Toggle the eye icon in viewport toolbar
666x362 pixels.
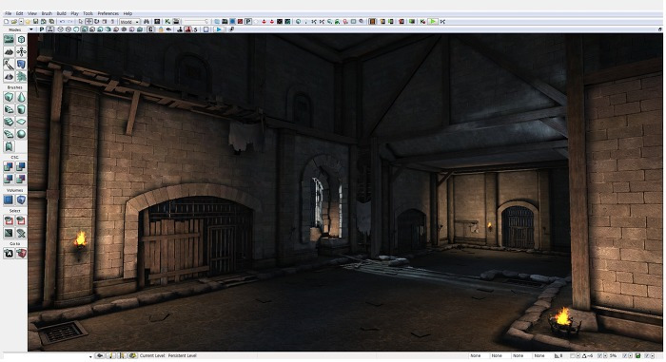click(x=168, y=29)
